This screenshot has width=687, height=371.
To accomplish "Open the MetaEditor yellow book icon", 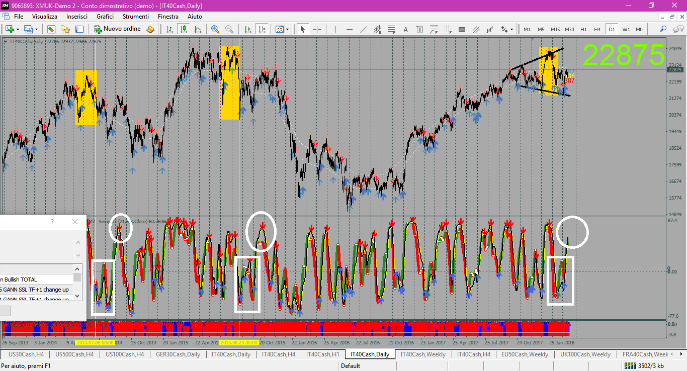I will (150, 29).
